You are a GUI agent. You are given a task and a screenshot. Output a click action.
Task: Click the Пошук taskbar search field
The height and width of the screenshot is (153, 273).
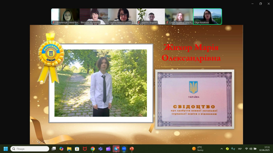tap(30, 149)
